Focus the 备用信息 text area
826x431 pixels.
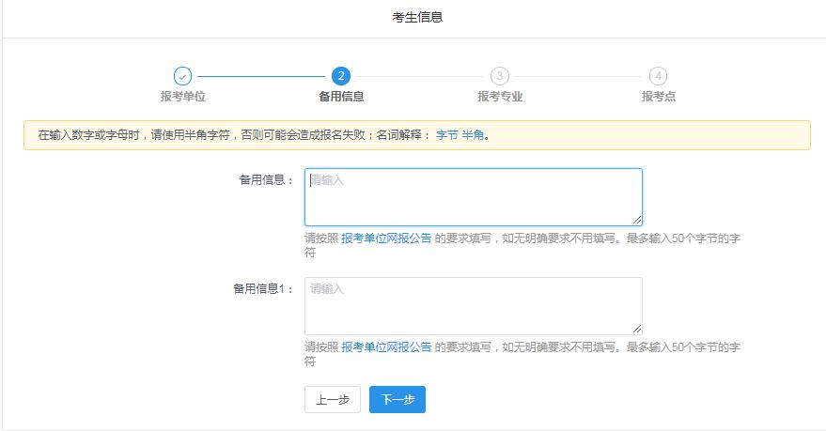click(473, 197)
